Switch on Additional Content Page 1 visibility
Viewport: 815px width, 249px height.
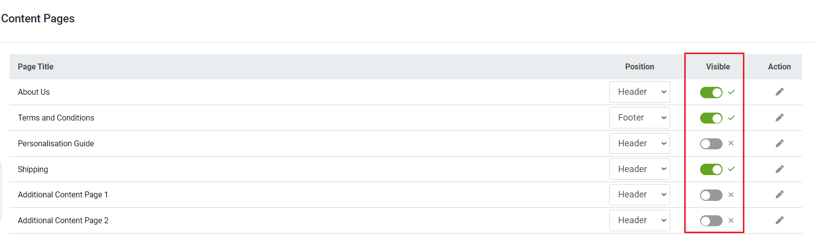[x=711, y=195]
